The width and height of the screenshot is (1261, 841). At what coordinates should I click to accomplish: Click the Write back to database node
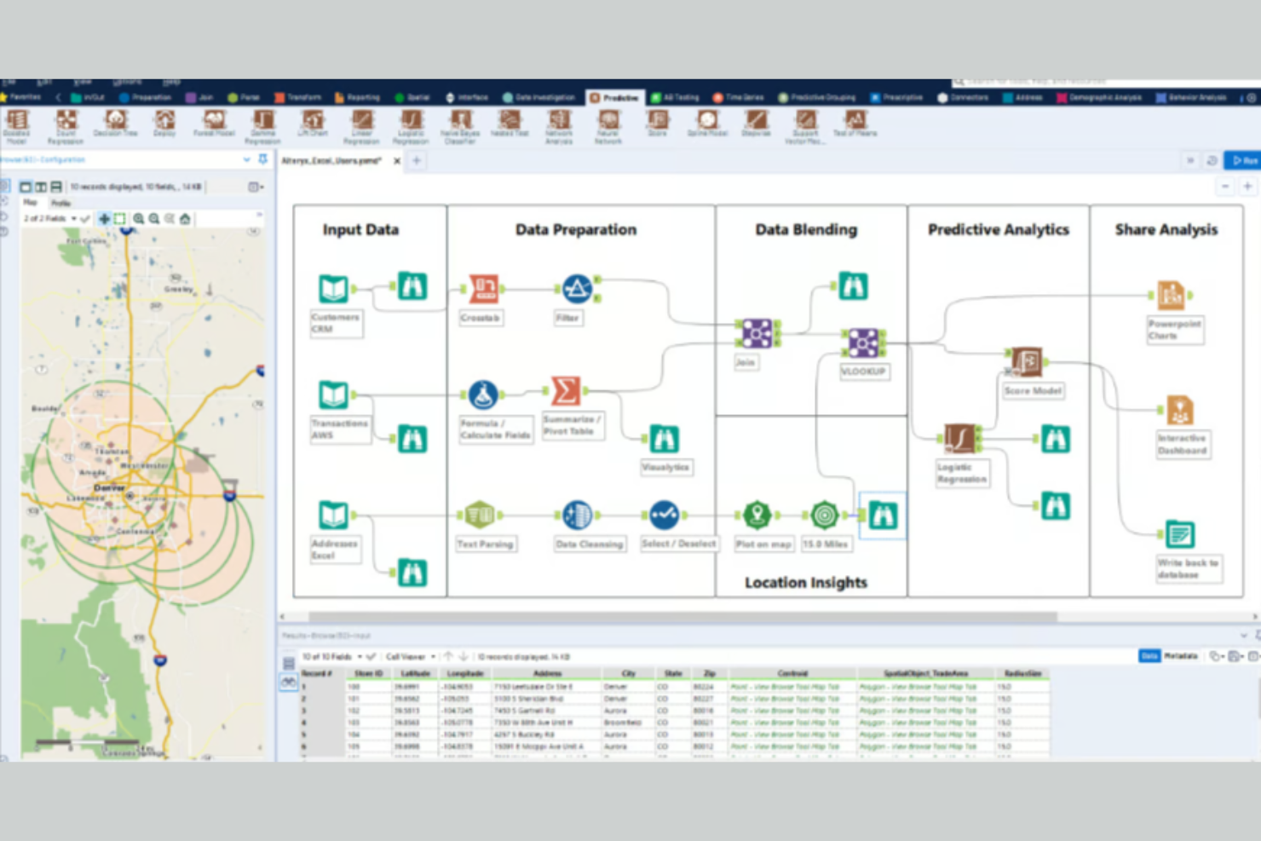coord(1179,534)
